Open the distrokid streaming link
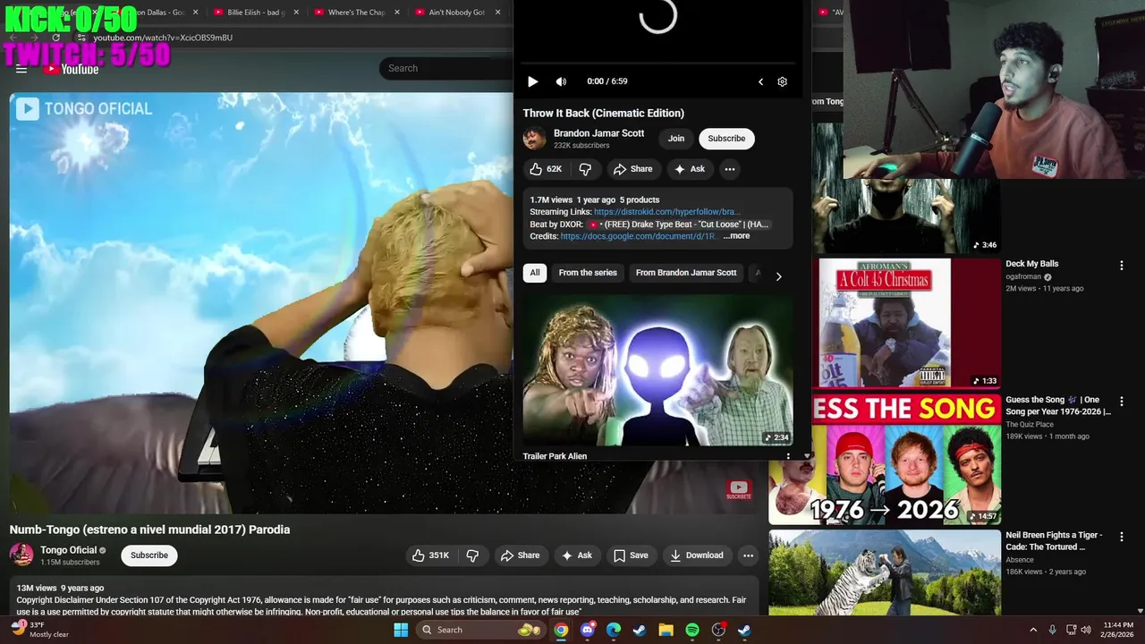This screenshot has width=1145, height=644. (x=666, y=212)
